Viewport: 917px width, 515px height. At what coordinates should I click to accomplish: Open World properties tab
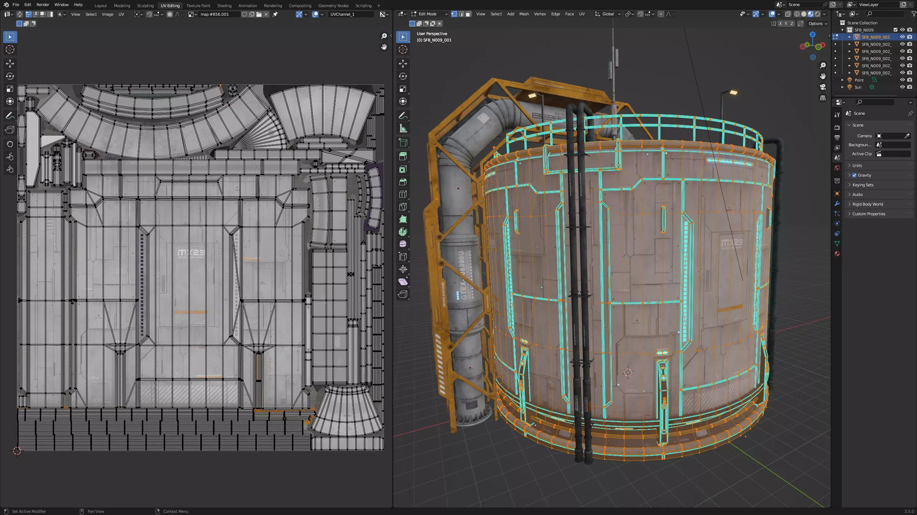[837, 168]
